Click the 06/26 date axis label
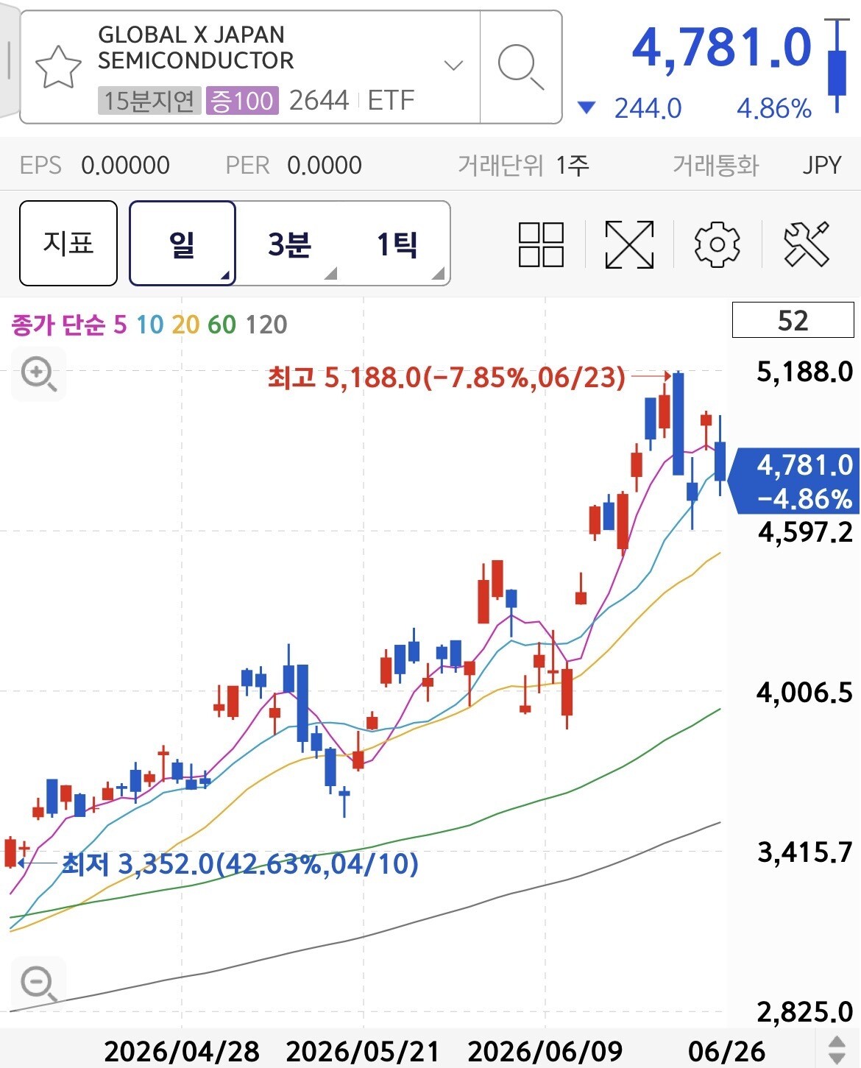 (726, 1051)
